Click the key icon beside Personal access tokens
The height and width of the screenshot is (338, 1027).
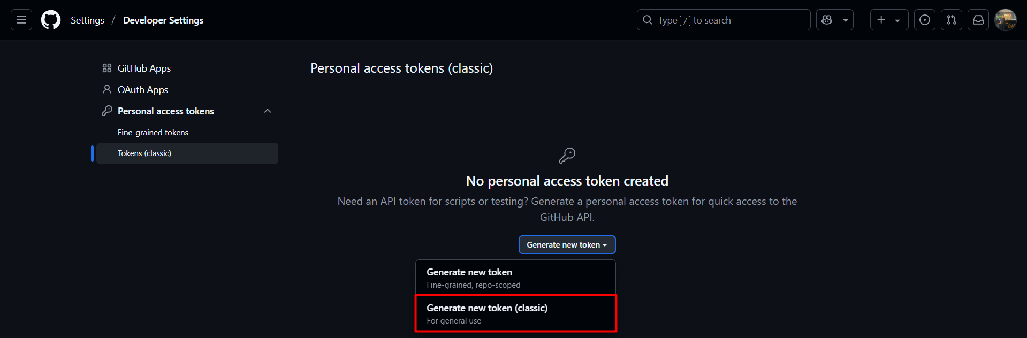coord(107,111)
